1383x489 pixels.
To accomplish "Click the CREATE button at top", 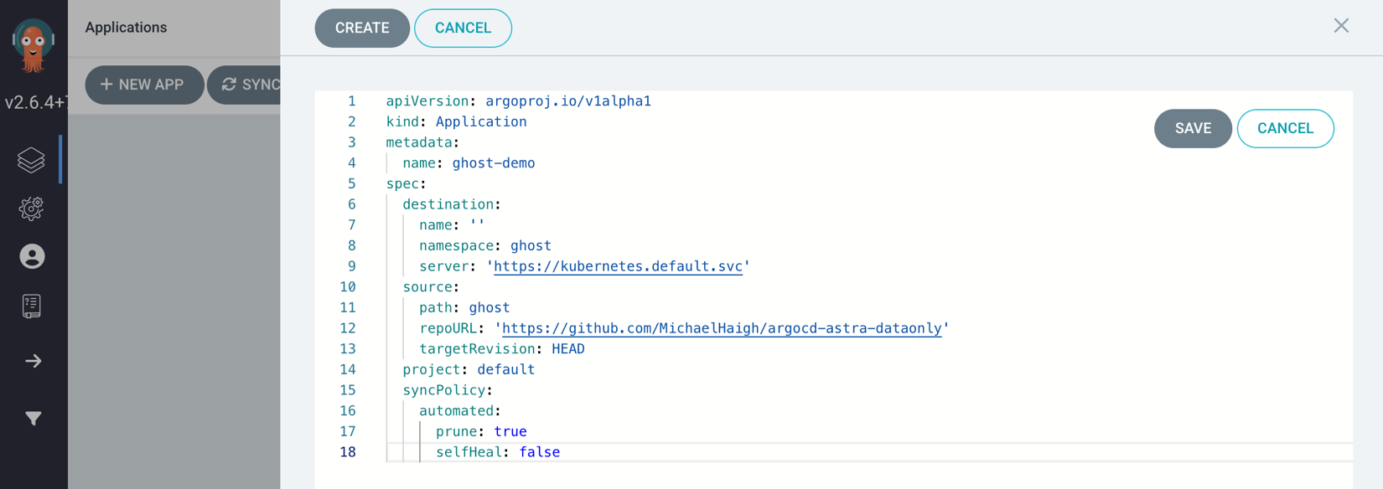I will (x=362, y=28).
